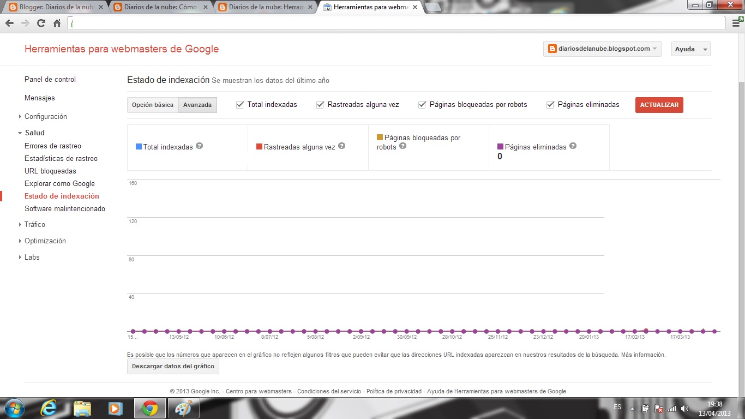Uncheck the Páginas eliminadas checkbox
This screenshot has height=419, width=745.
click(x=550, y=105)
